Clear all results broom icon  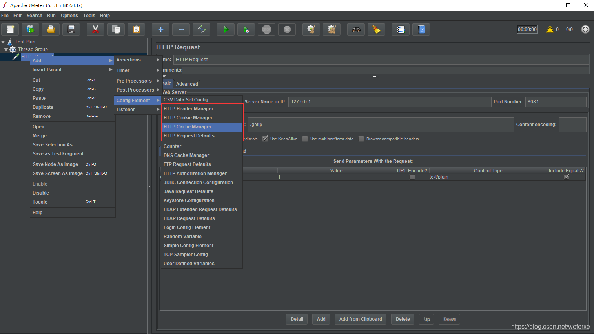(x=332, y=29)
